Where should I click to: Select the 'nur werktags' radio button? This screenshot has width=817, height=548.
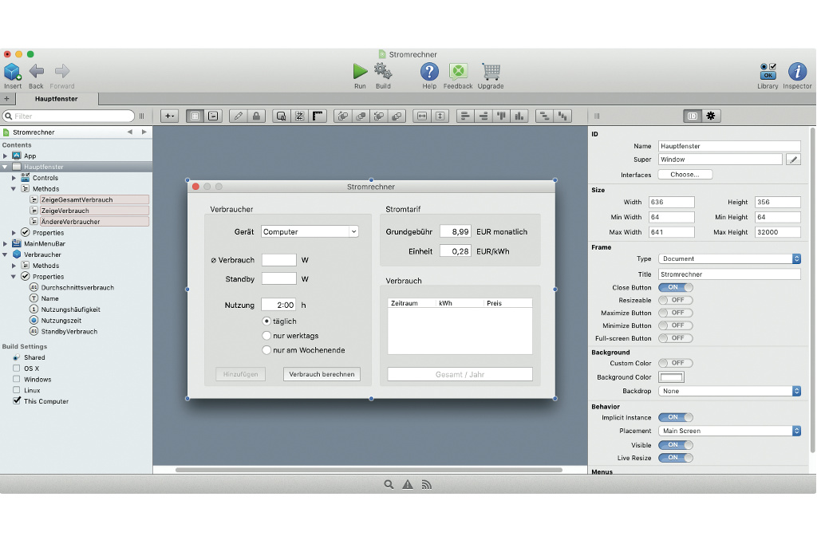click(266, 336)
